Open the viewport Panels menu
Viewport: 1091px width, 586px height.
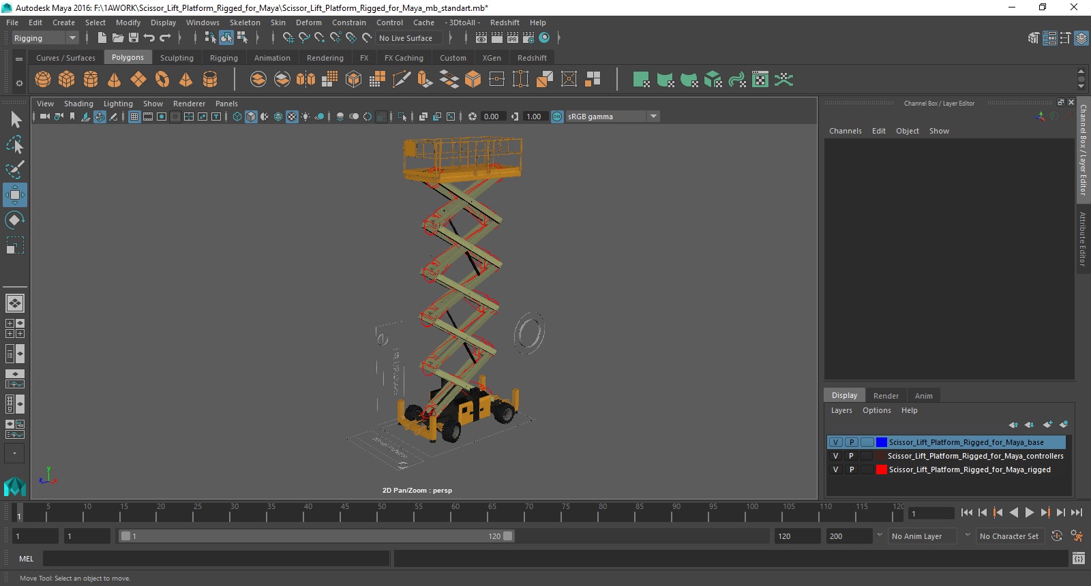[x=226, y=104]
